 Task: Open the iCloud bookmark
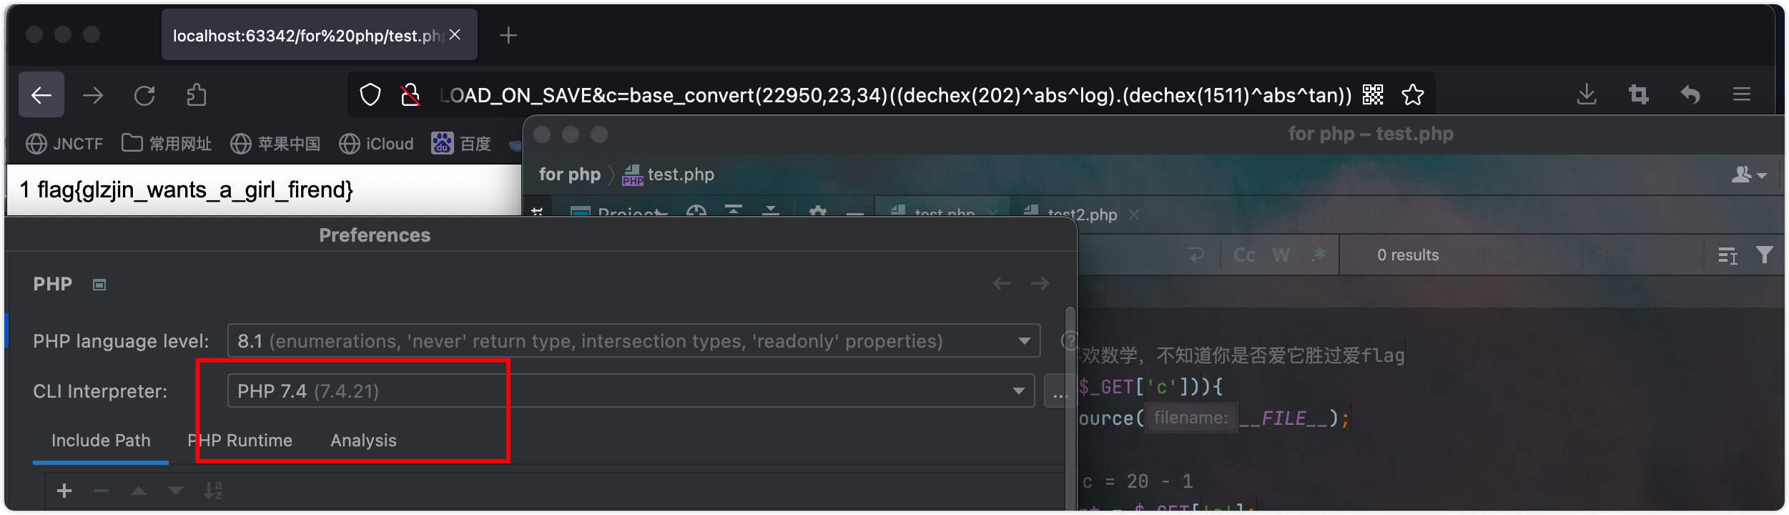(376, 144)
